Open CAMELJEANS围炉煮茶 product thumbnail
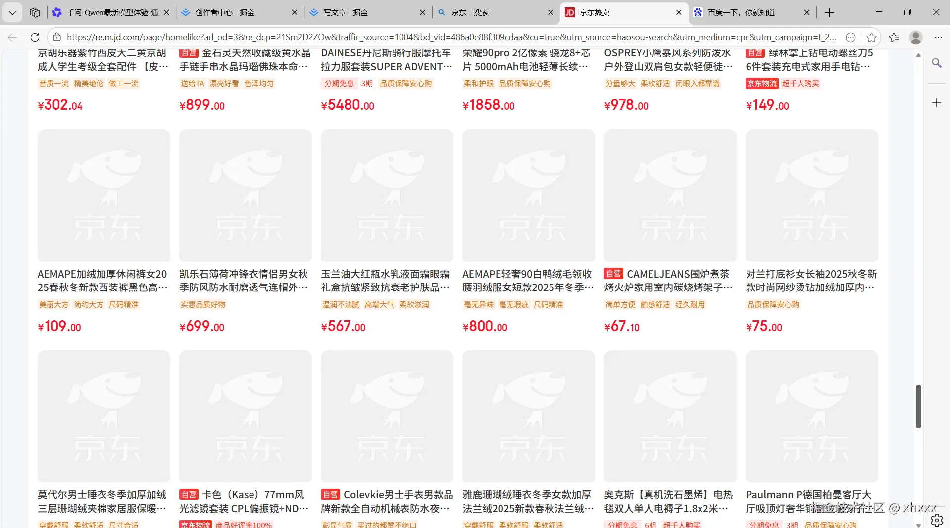Image resolution: width=950 pixels, height=528 pixels. (x=670, y=195)
